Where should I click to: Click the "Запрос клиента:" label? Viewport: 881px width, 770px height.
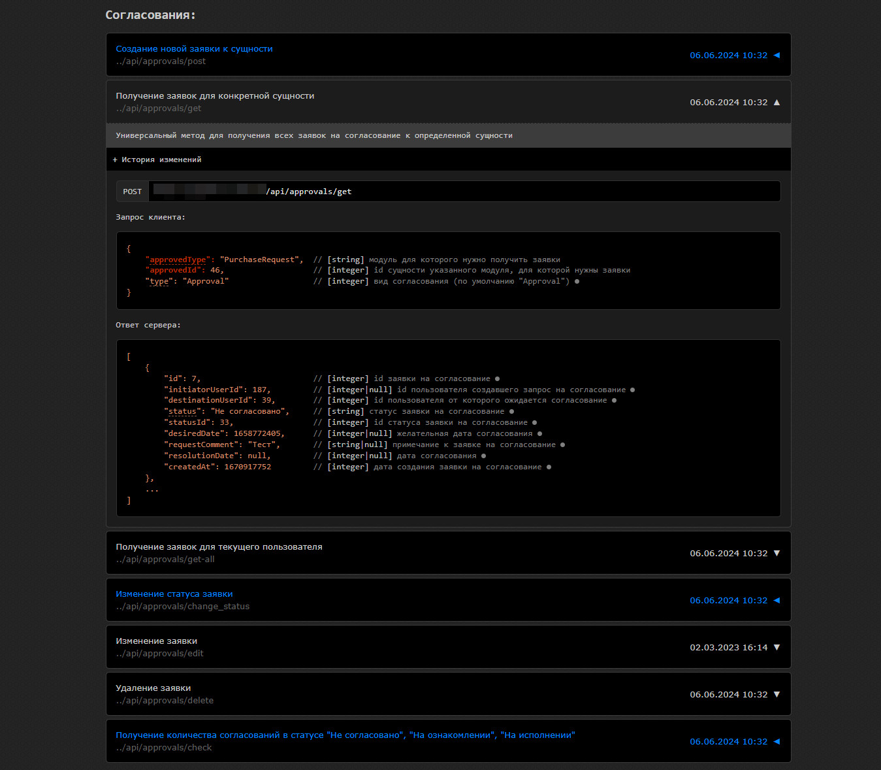pos(151,217)
